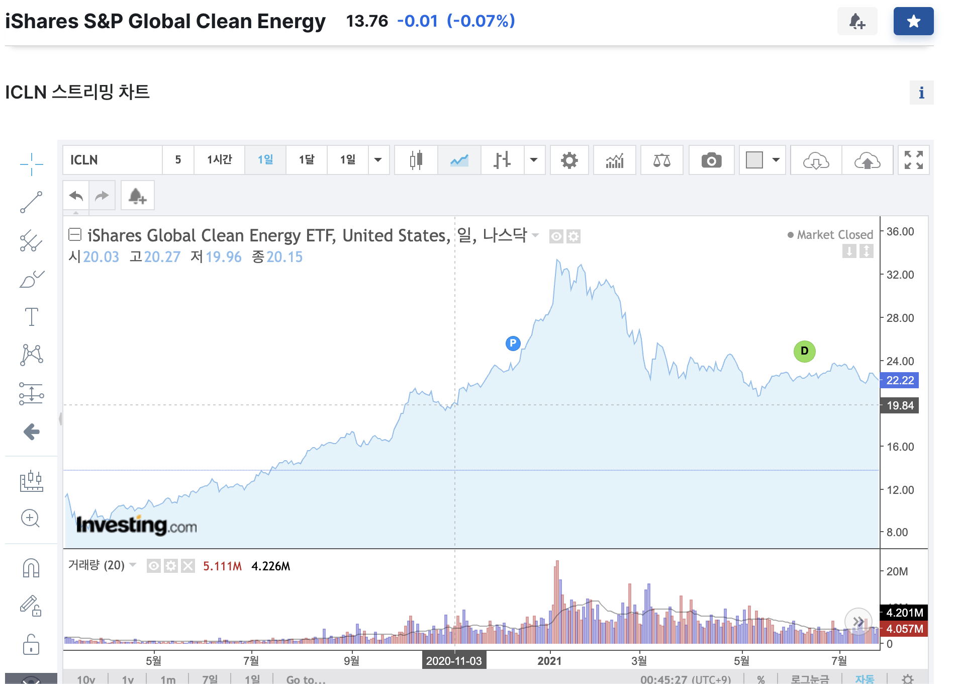Remove the volume indicator with X

(x=188, y=566)
